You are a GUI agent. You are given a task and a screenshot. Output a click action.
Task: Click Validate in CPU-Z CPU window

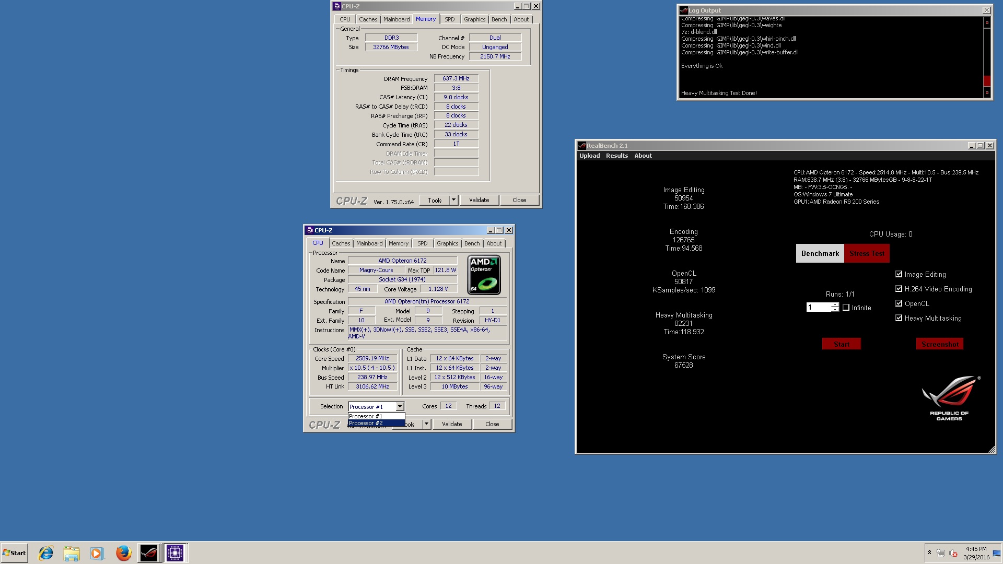coord(452,424)
